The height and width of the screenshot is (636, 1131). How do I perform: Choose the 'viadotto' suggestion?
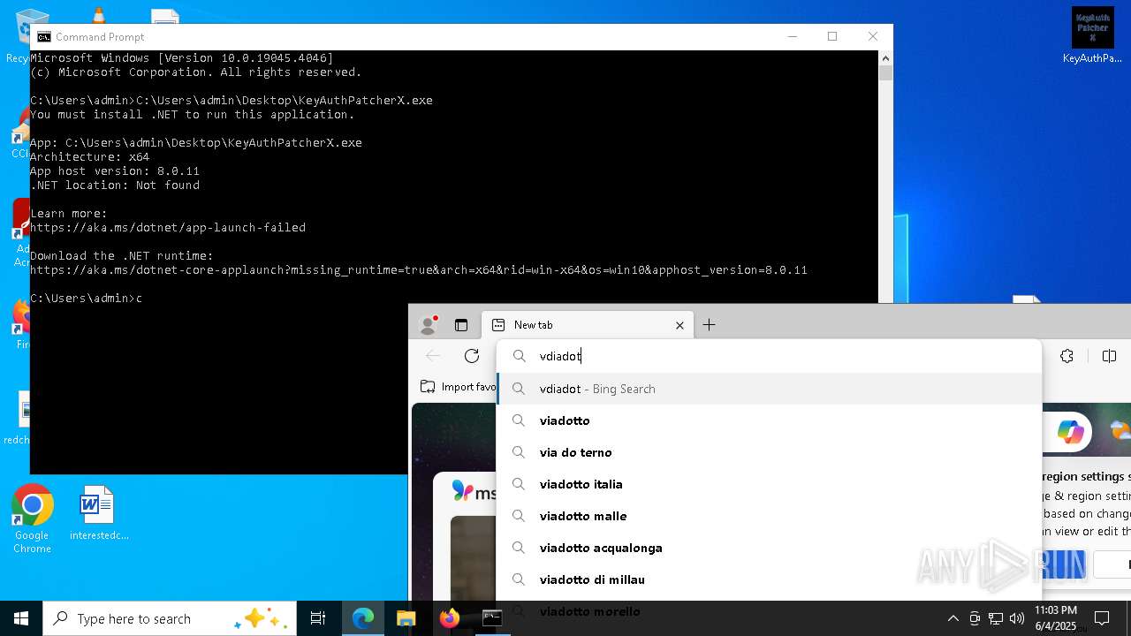[x=769, y=420]
